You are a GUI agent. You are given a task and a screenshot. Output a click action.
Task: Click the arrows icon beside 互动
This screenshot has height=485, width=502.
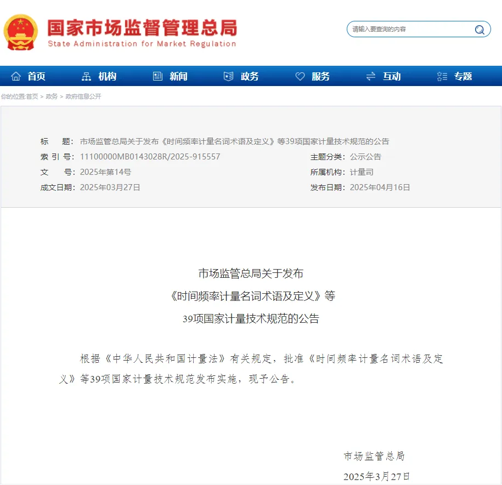pyautogui.click(x=371, y=76)
